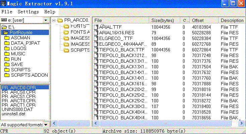Open the All supported formats filter dropdown
The image size is (246, 134).
[46, 125]
